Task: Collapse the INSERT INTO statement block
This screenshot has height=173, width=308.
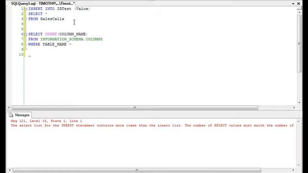Action: click(x=26, y=9)
